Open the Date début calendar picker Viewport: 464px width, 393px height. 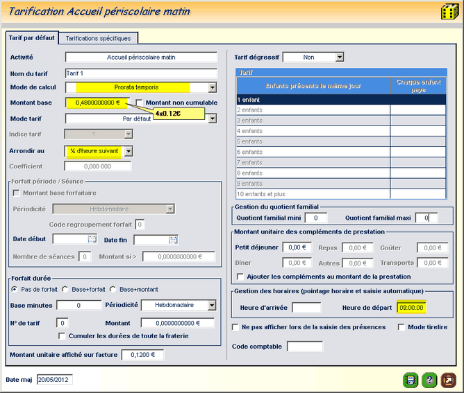[92, 240]
